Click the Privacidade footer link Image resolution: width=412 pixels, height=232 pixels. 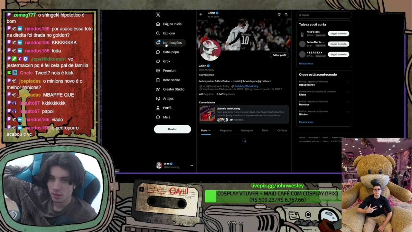(313, 138)
